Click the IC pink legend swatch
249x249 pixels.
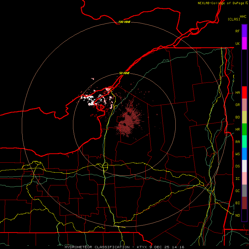click(244, 178)
